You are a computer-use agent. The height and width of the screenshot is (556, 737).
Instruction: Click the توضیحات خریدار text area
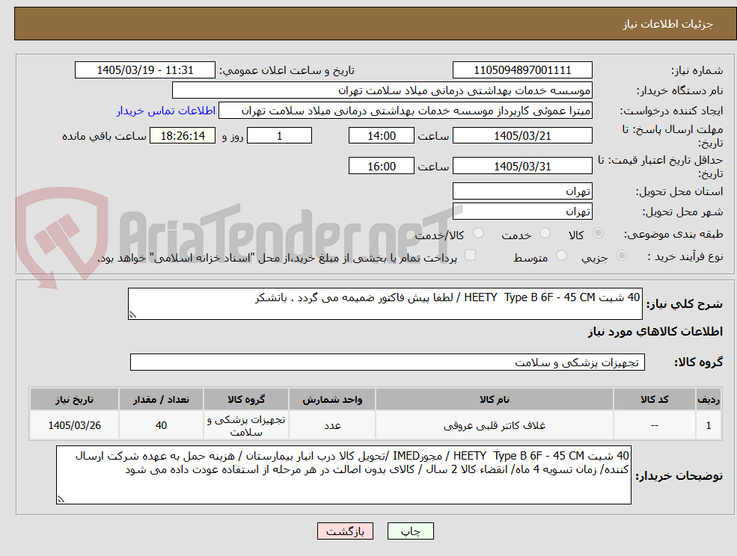point(343,475)
